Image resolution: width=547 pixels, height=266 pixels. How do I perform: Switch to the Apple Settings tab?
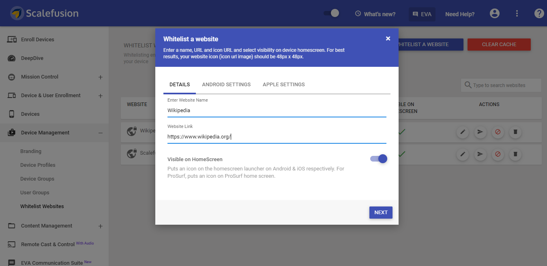point(284,85)
